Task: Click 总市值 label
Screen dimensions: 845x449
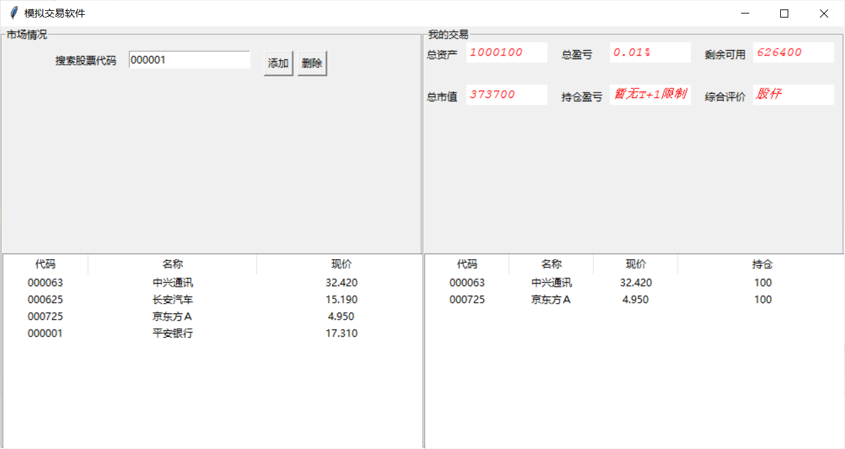Action: pos(442,97)
